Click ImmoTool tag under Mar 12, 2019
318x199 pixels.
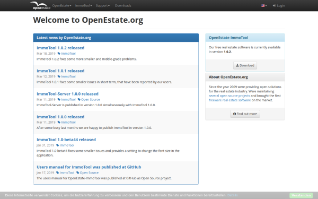[67, 76]
